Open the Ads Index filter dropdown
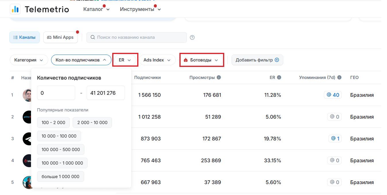This screenshot has height=195, width=387. 157,60
